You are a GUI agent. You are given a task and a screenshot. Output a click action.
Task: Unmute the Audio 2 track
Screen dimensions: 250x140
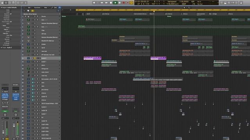point(33,58)
